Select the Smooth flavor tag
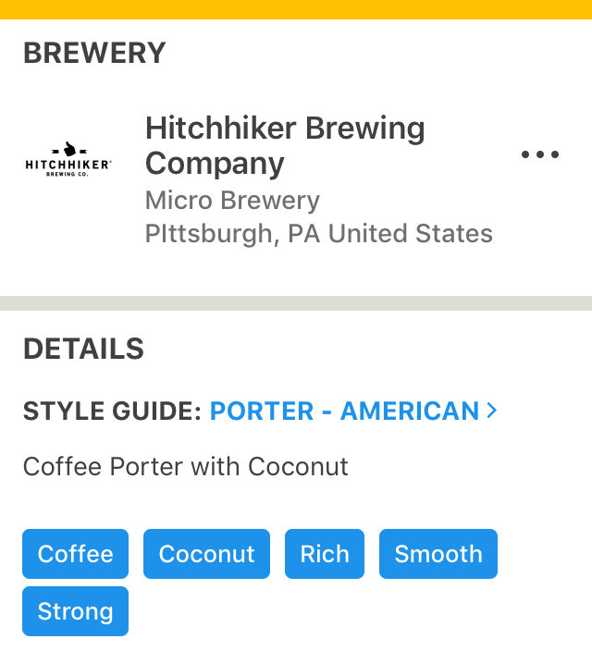The height and width of the screenshot is (663, 592). pyautogui.click(x=438, y=554)
